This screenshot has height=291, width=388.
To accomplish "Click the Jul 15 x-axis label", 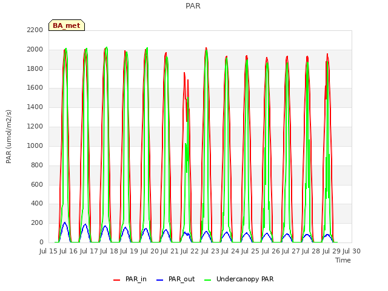I will tap(48, 251).
